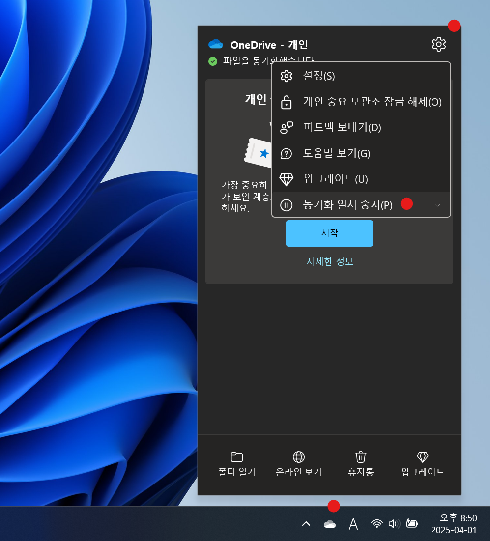The width and height of the screenshot is (490, 541).
Task: Click 업그레이드(U) in the gear menu
Action: tap(361, 179)
